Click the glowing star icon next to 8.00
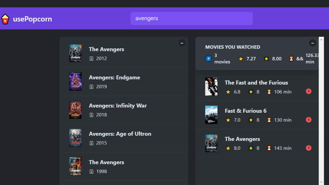 click(266, 59)
